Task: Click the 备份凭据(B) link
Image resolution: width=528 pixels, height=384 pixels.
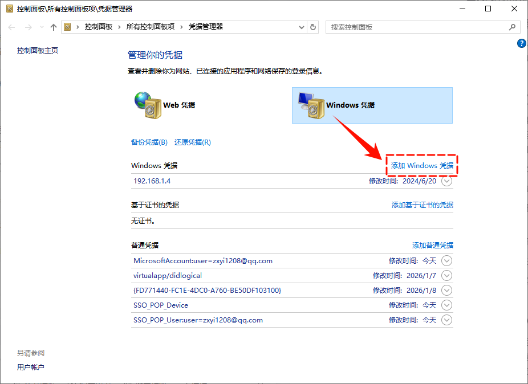Action: coord(149,142)
